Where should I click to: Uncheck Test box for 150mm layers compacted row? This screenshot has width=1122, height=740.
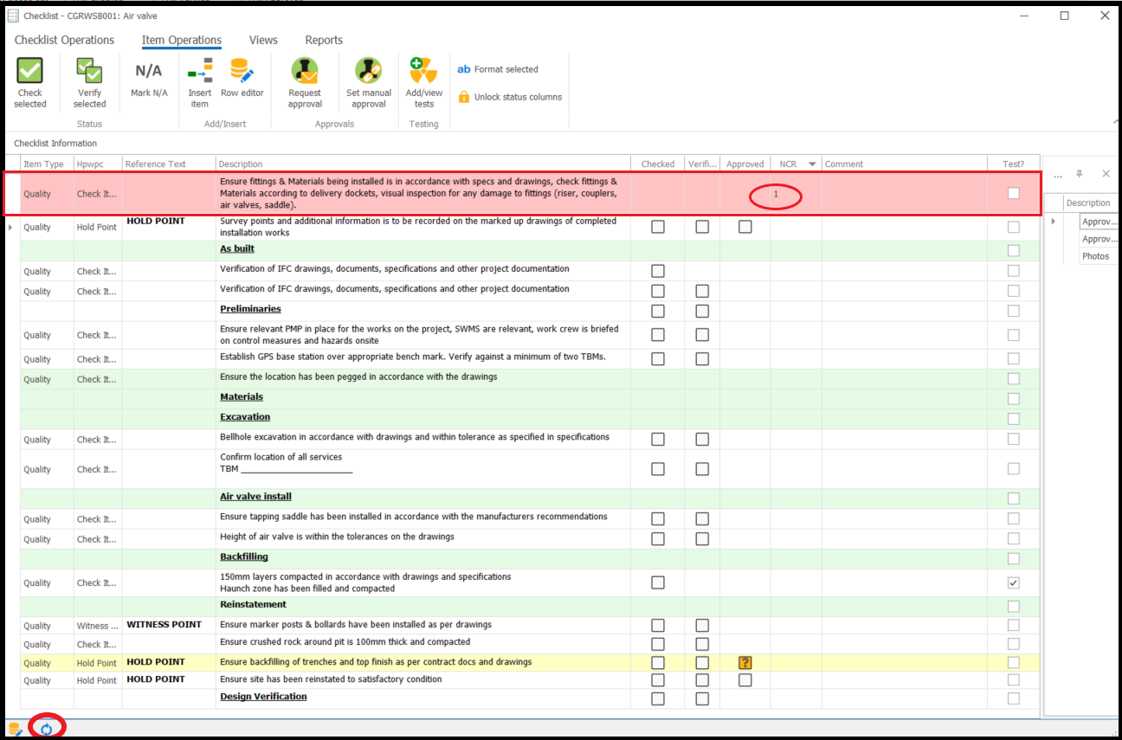[x=1013, y=582]
